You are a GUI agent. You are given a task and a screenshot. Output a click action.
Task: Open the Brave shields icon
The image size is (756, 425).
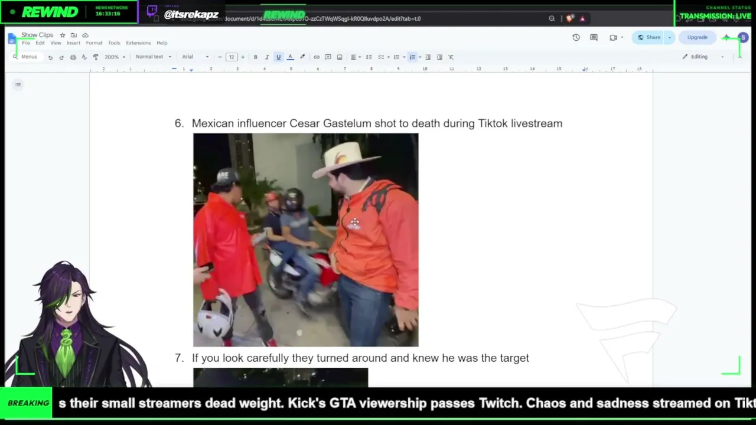pyautogui.click(x=569, y=18)
